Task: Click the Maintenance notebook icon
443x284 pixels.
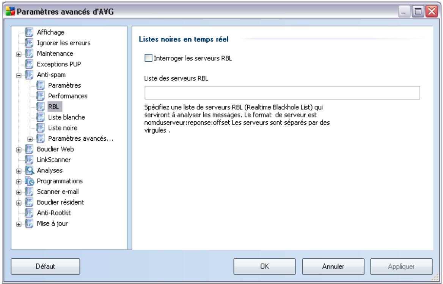Action: coord(29,54)
